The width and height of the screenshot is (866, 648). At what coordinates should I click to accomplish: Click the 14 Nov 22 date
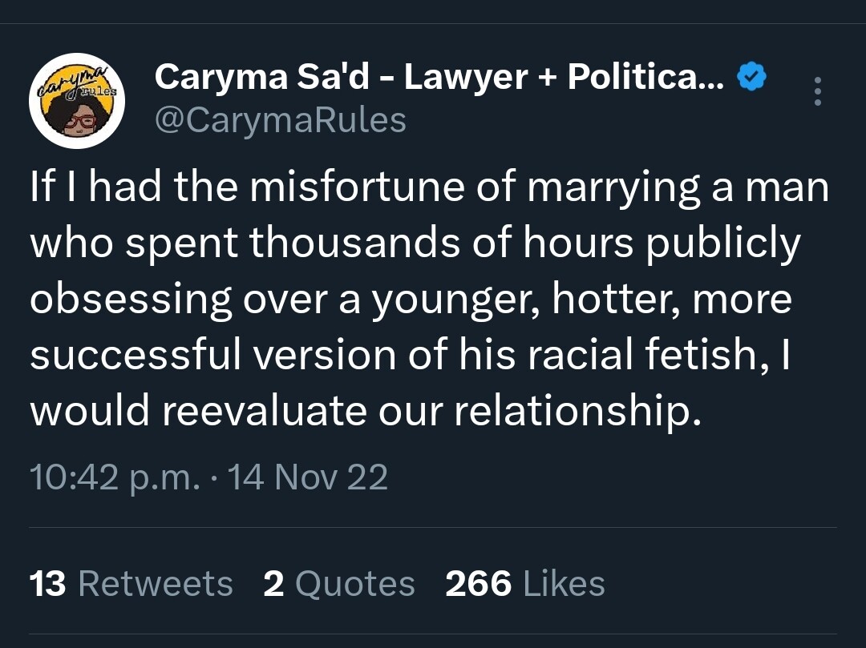[308, 477]
